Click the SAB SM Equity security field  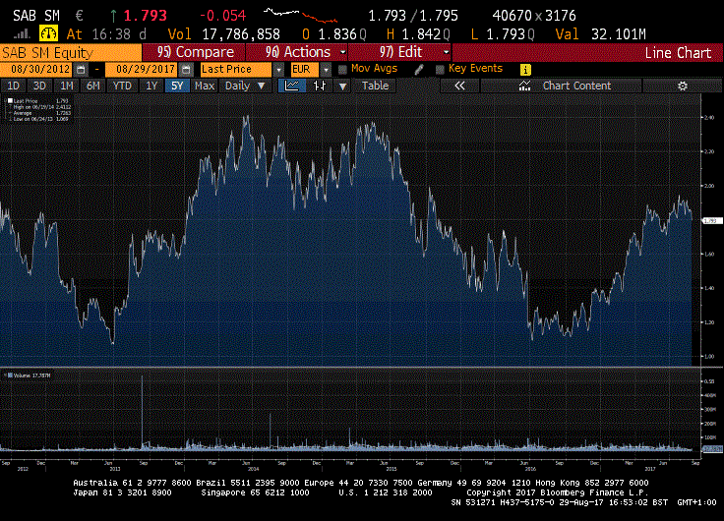(71, 53)
